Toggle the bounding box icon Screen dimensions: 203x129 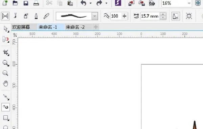pos(189,16)
